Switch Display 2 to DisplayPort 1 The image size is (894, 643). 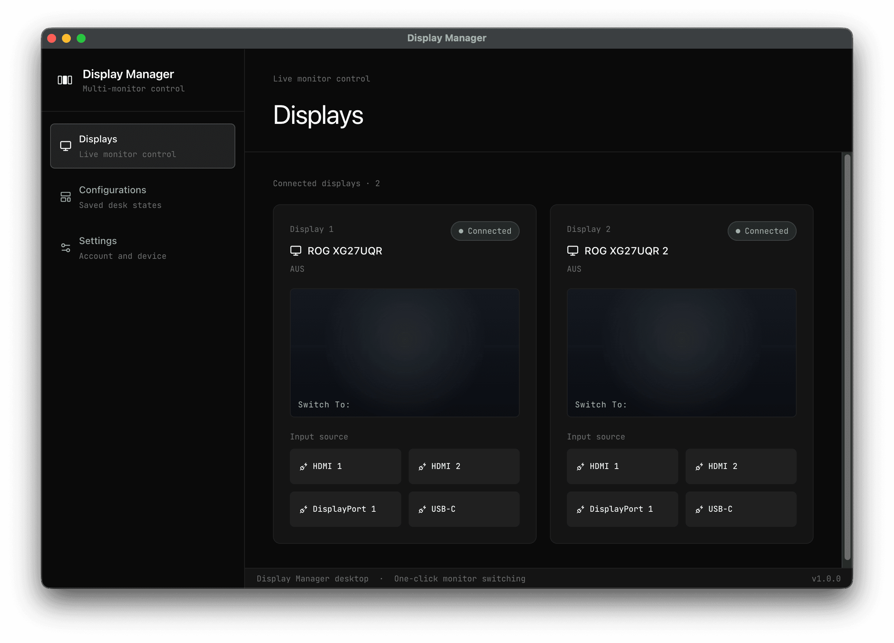[623, 510]
